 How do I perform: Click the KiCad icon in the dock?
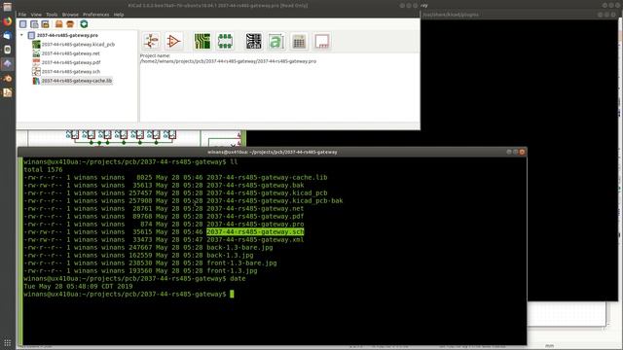point(7,64)
